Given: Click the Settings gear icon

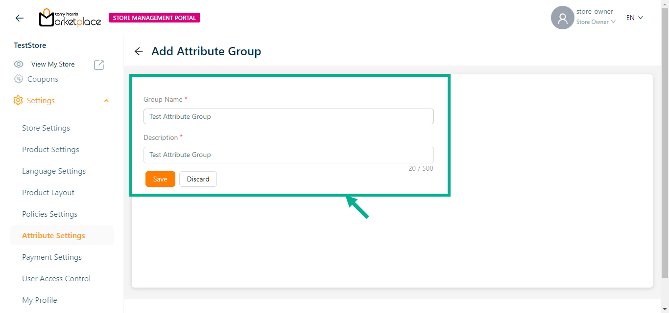Looking at the screenshot, I should [18, 100].
